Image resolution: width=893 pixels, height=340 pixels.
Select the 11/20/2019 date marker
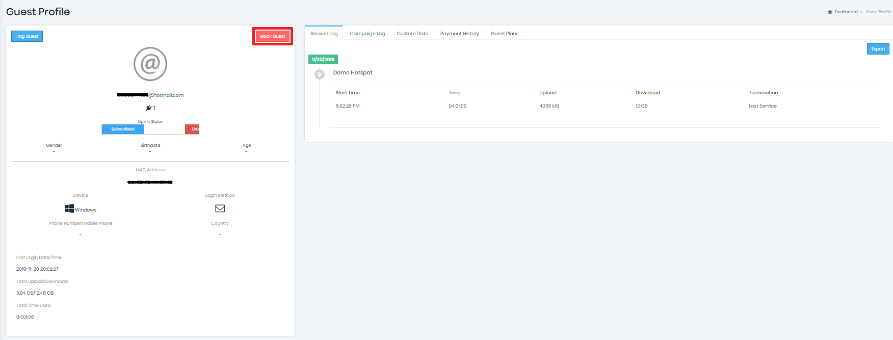coord(323,59)
